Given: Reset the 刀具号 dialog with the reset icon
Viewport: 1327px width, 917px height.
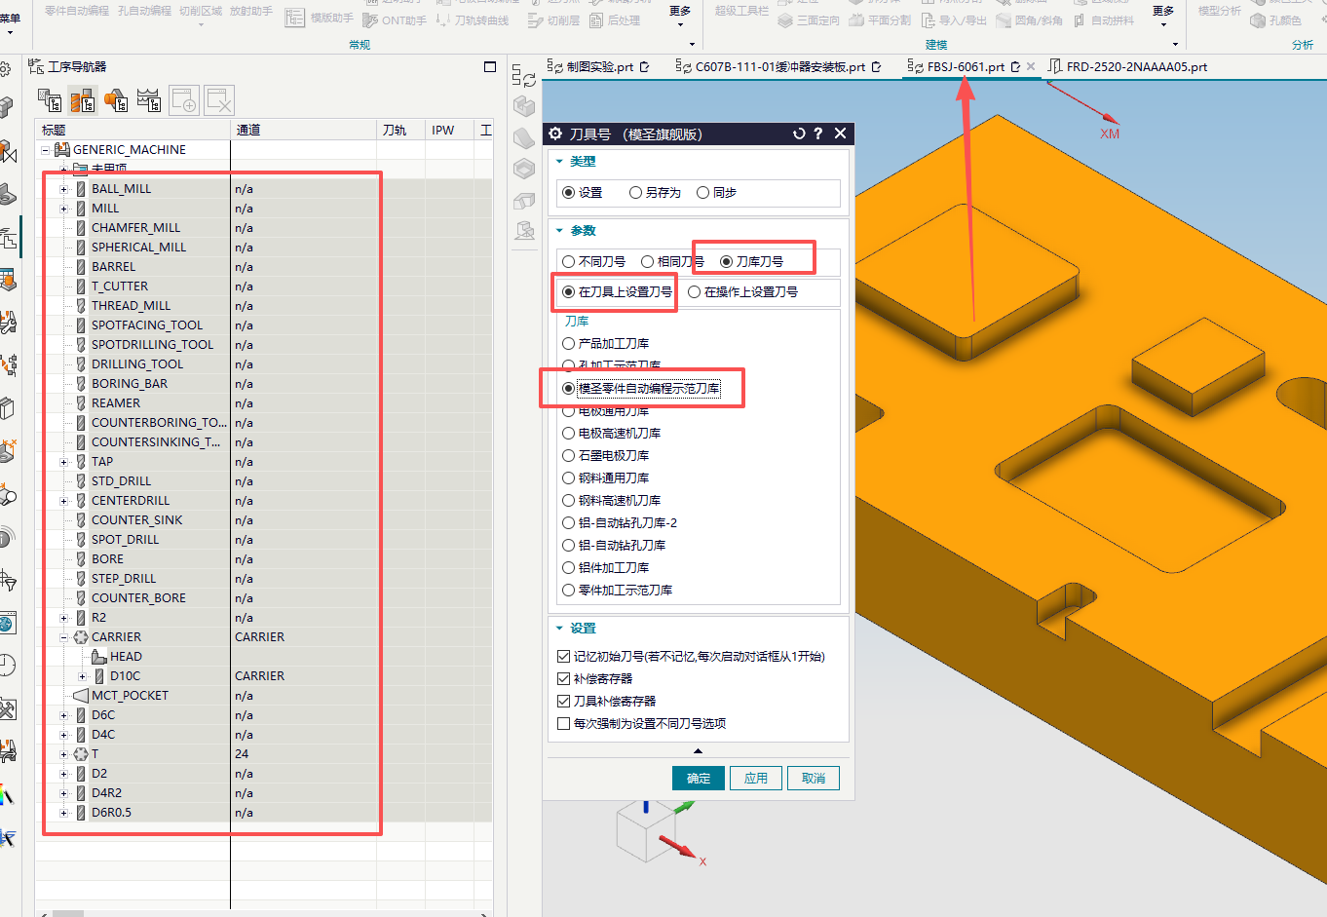Looking at the screenshot, I should (x=799, y=134).
